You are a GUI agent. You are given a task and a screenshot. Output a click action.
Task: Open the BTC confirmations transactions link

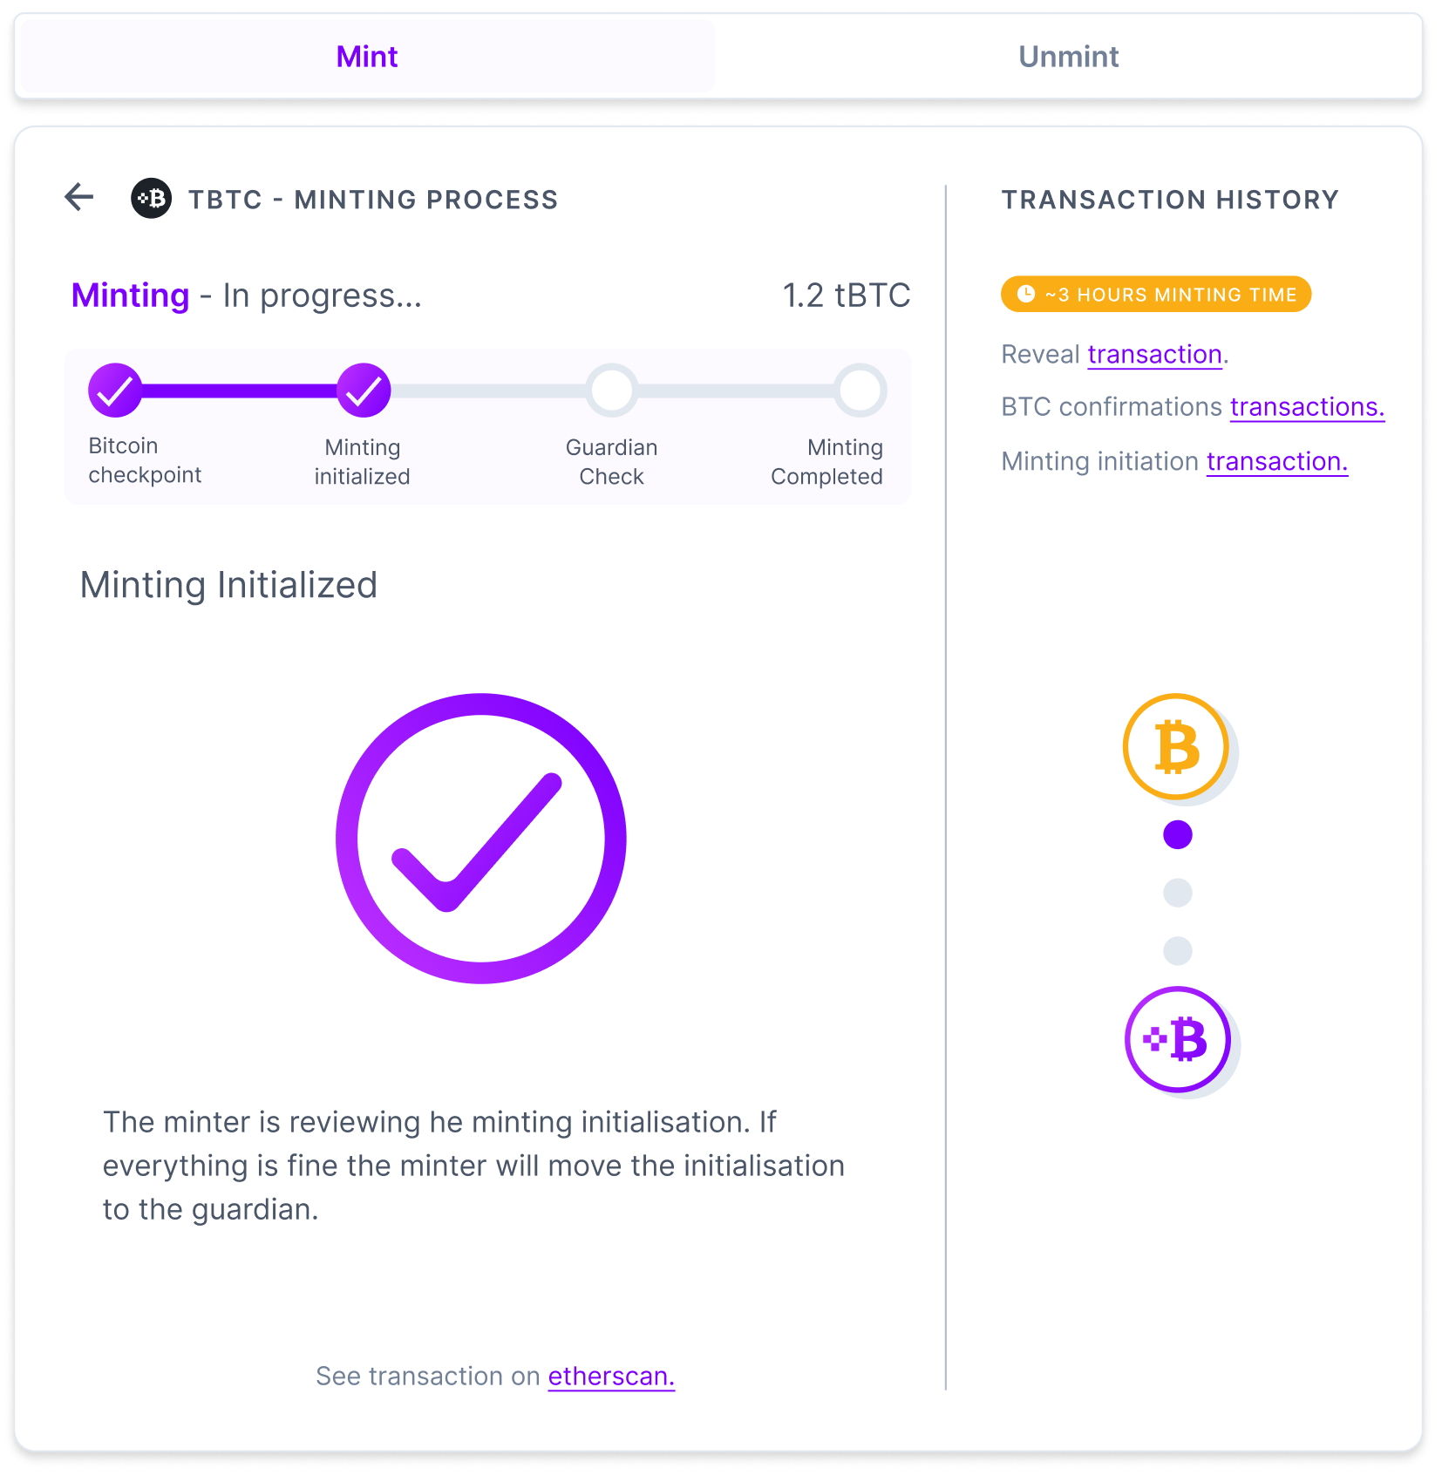1305,407
